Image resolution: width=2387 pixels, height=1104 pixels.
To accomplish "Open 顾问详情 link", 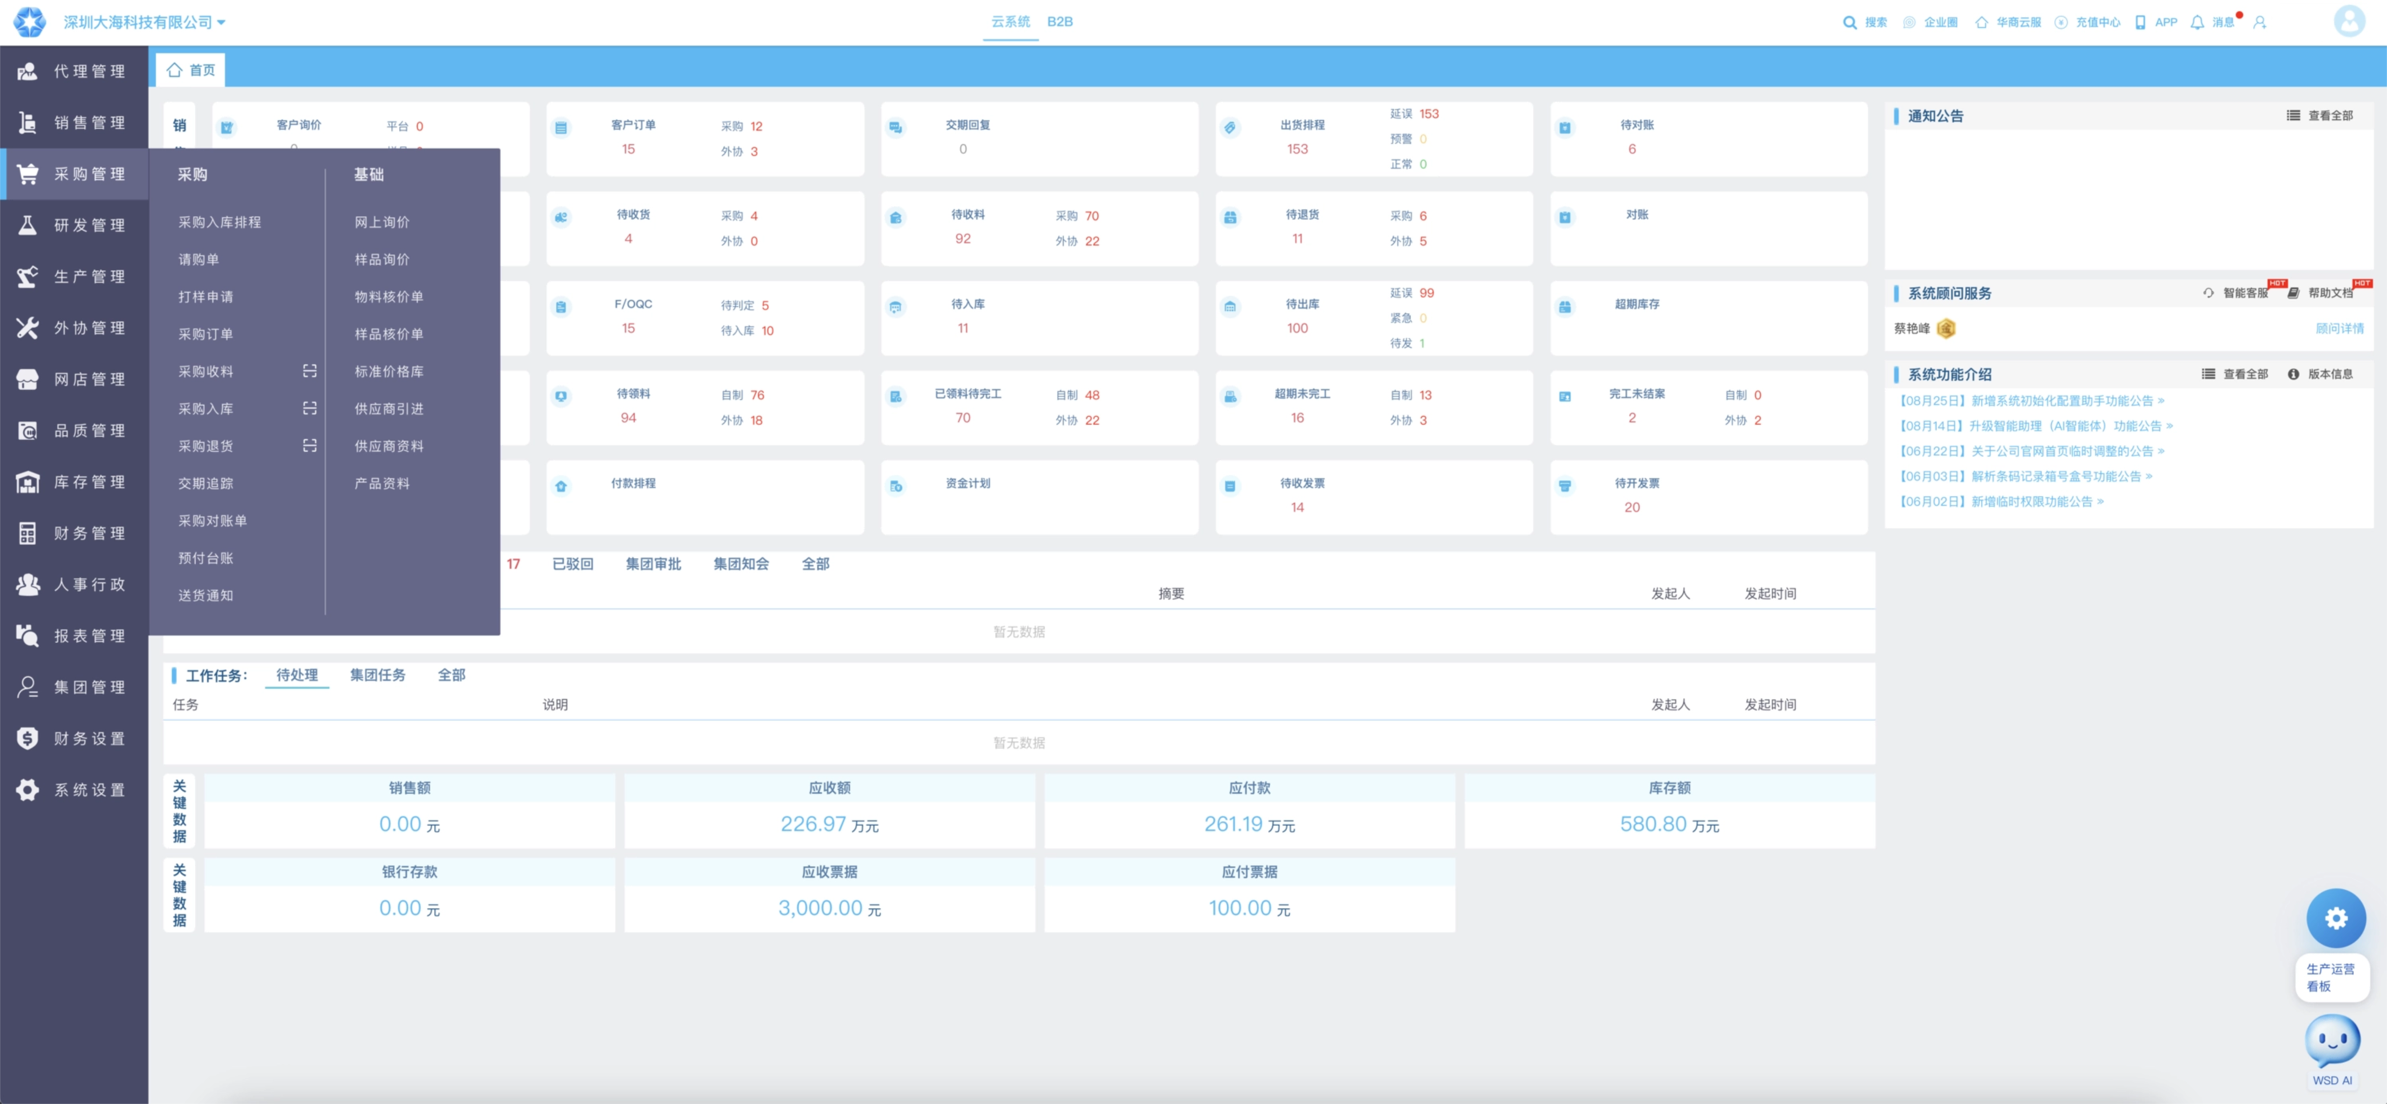I will (2339, 329).
